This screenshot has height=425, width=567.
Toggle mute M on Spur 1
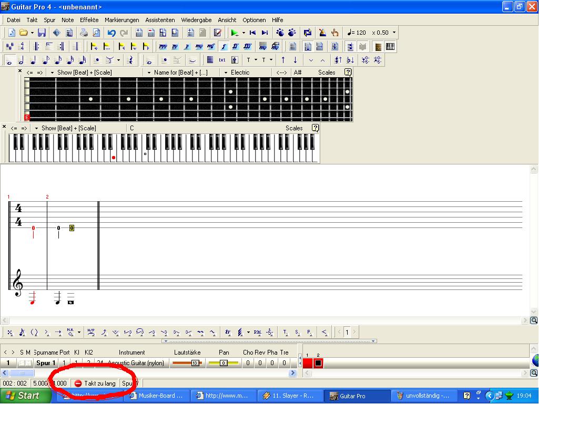click(x=28, y=363)
